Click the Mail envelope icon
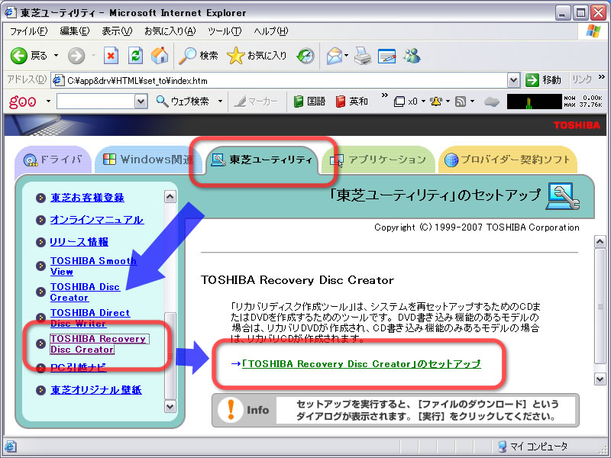 [x=335, y=56]
